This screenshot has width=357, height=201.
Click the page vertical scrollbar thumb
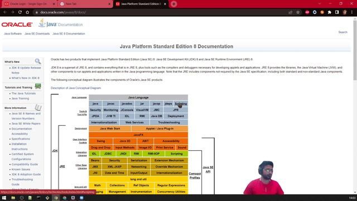click(355, 50)
